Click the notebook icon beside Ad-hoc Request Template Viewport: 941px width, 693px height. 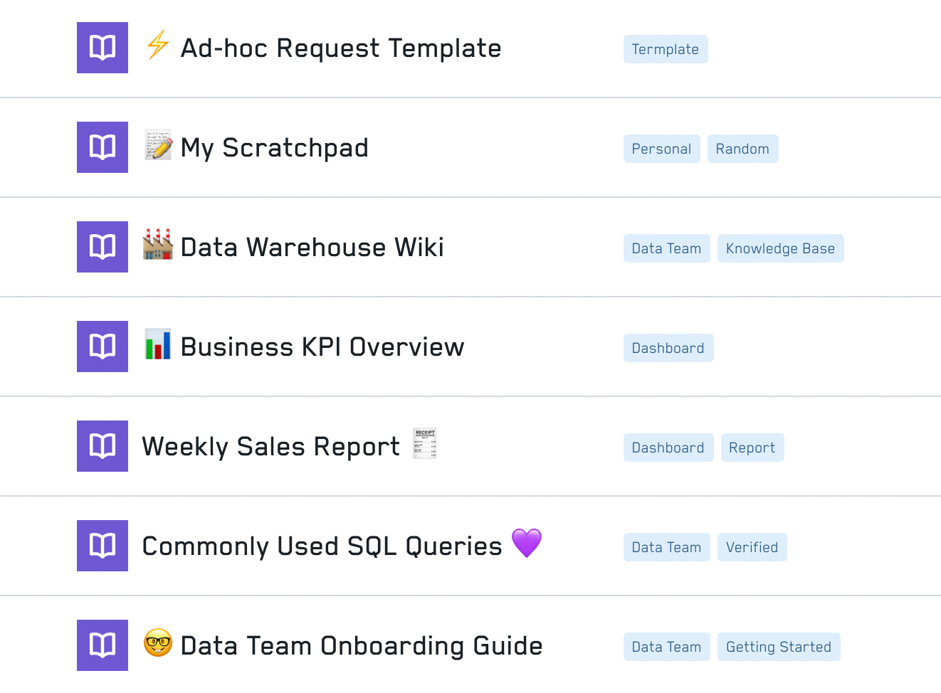102,48
